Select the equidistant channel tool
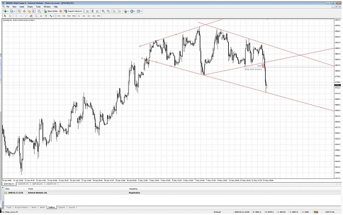 [x=31, y=16]
